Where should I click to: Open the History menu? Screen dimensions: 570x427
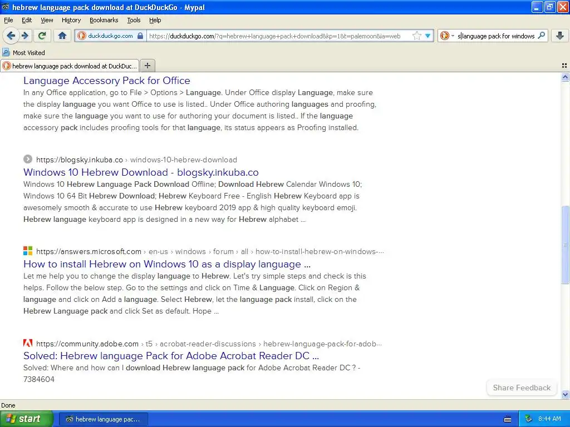(71, 20)
